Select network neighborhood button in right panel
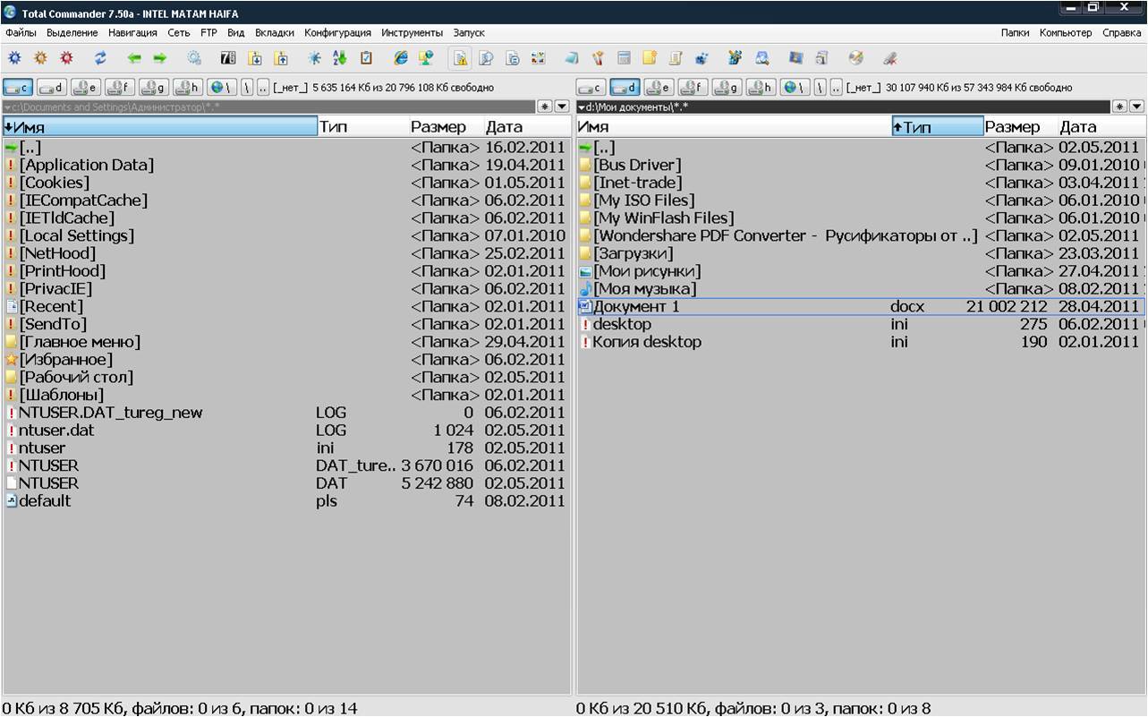 pyautogui.click(x=795, y=88)
